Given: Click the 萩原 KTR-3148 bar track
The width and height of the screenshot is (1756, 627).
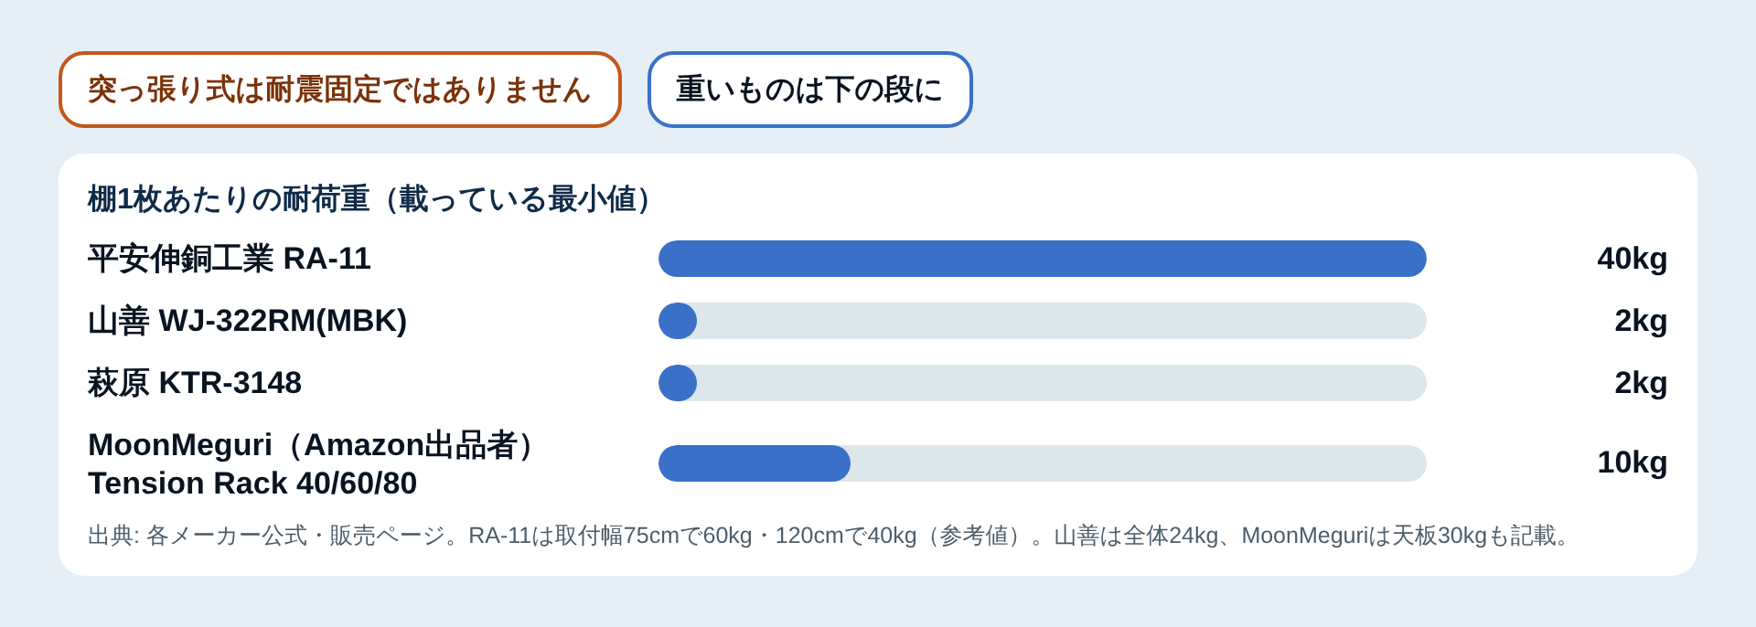Looking at the screenshot, I should tap(1043, 383).
